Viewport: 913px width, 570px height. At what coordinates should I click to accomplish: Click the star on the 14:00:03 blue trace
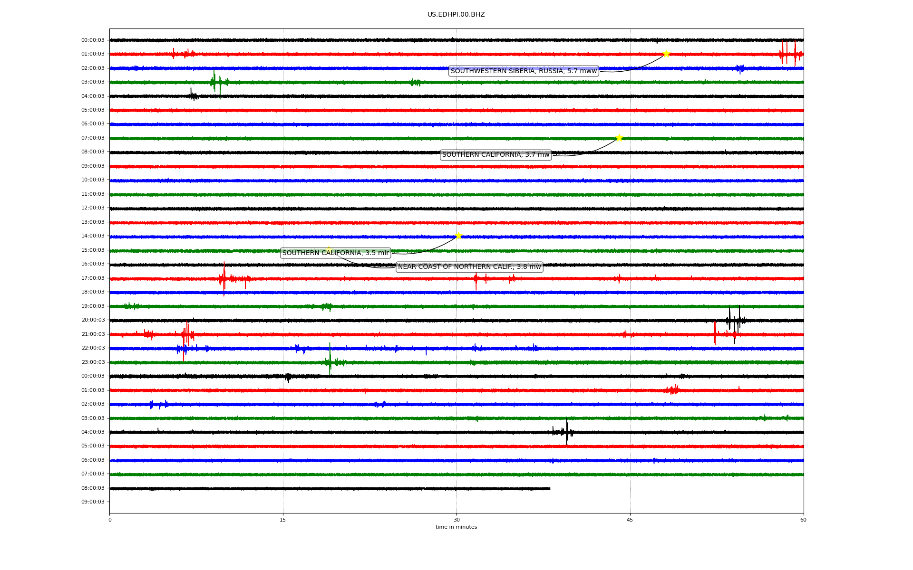[x=458, y=236]
